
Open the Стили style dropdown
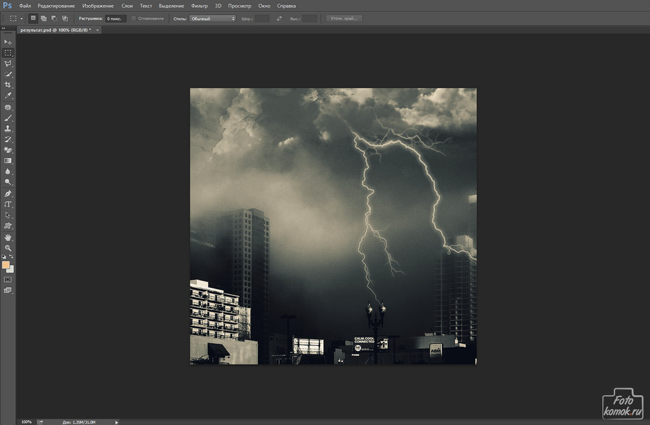(213, 18)
